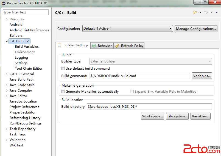221x156 pixels.
Task: Select Java Build Path
Action: coord(21,80)
